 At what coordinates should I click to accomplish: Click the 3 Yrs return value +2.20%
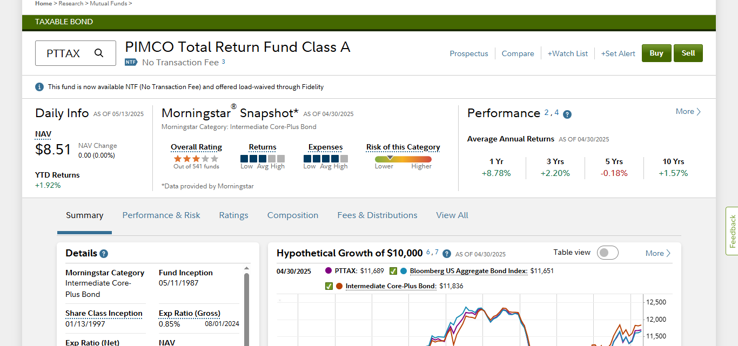click(x=555, y=173)
